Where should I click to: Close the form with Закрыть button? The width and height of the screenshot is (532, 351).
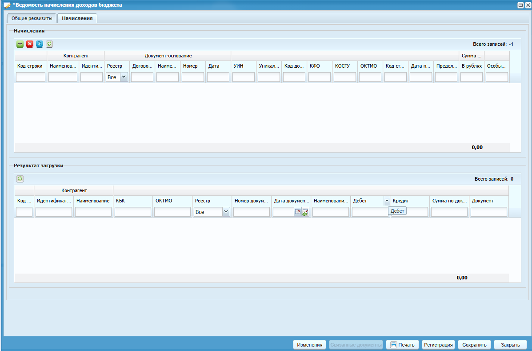(x=510, y=345)
